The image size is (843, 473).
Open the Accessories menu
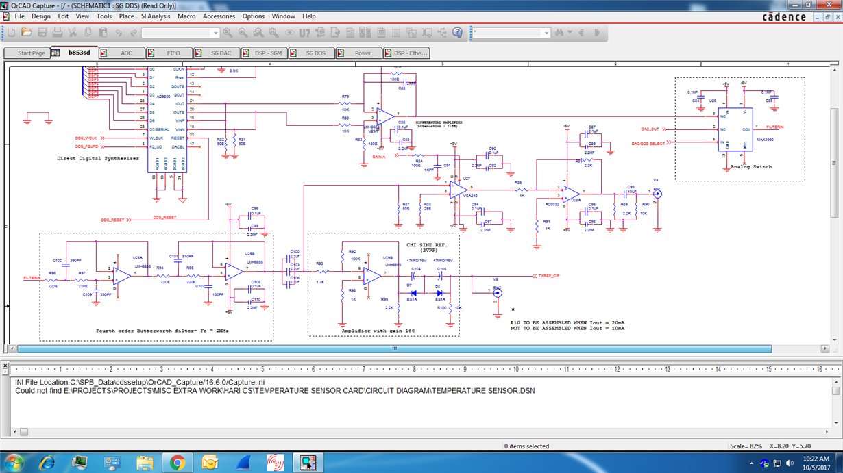click(219, 16)
